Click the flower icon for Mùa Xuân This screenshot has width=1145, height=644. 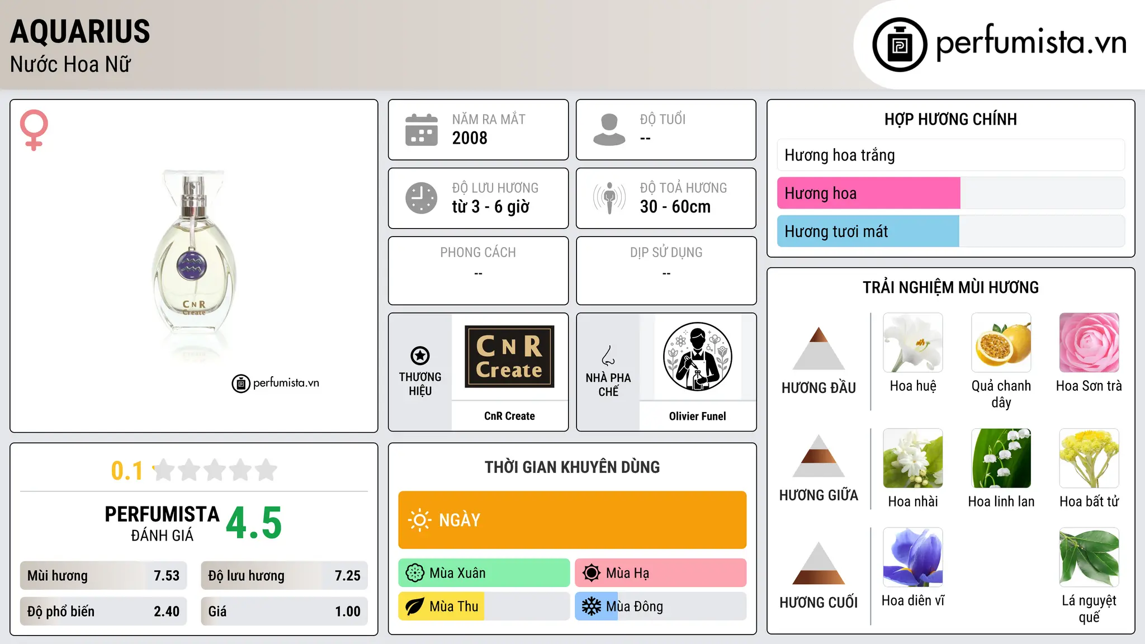point(415,573)
